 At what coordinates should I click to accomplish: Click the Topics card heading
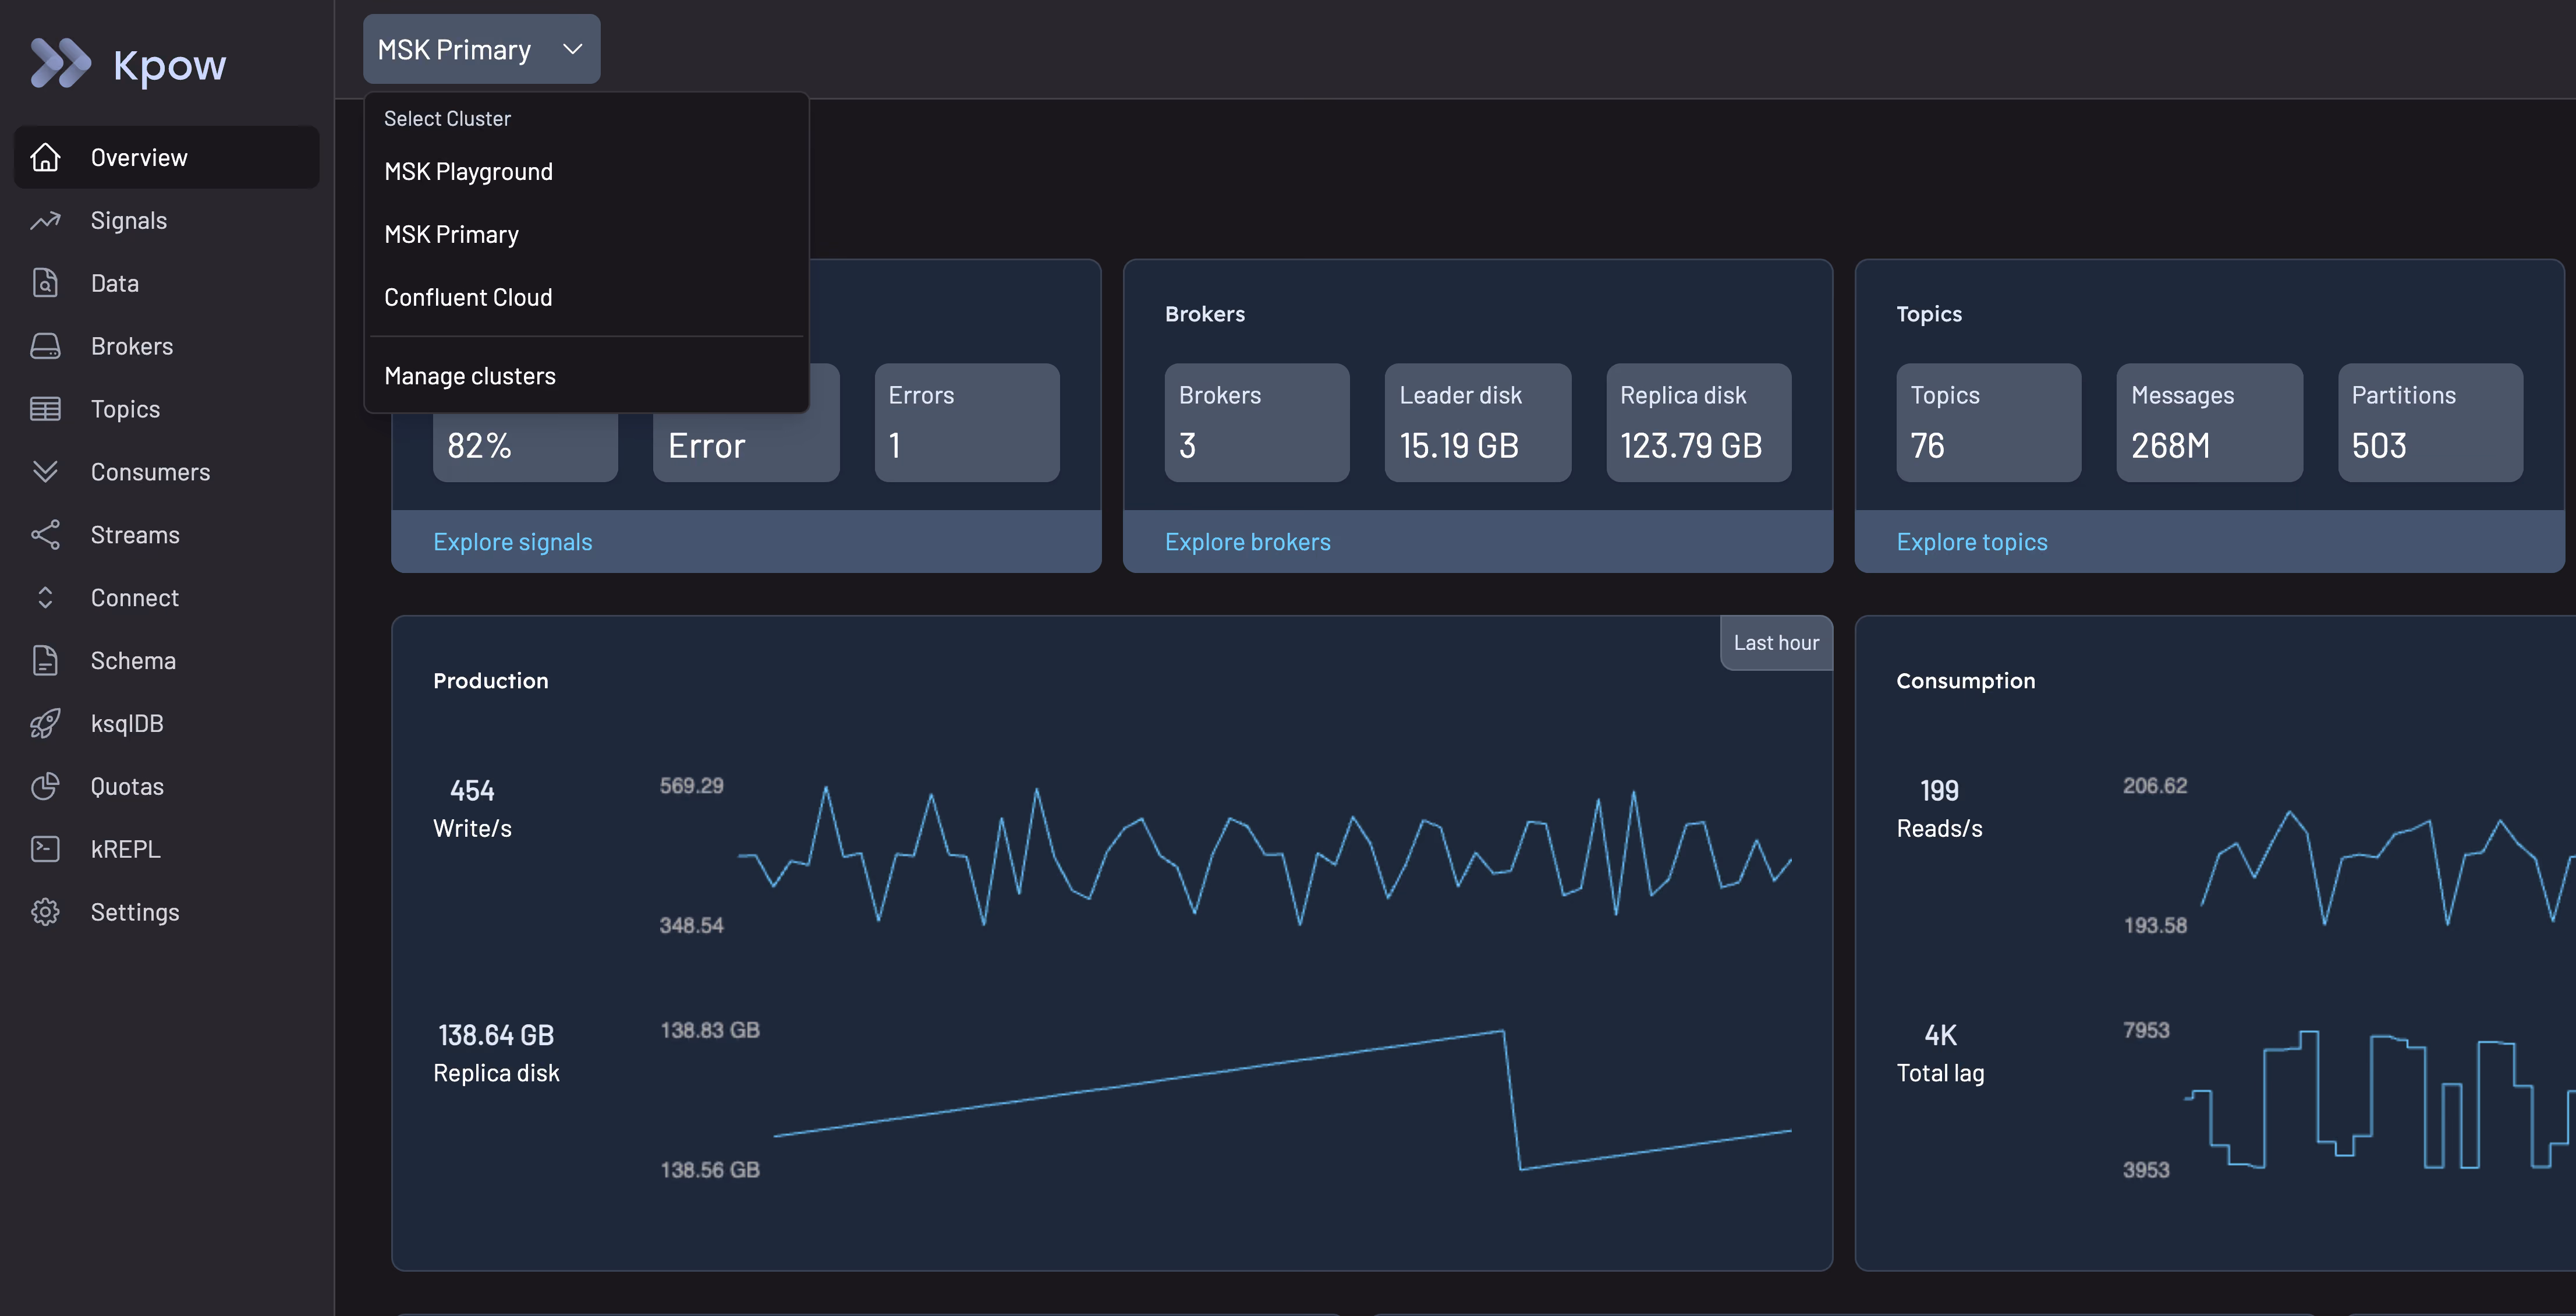click(1929, 314)
